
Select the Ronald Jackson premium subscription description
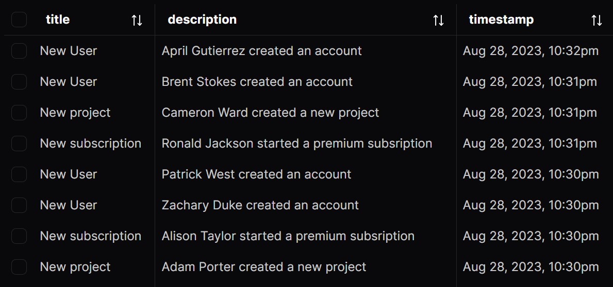[296, 143]
